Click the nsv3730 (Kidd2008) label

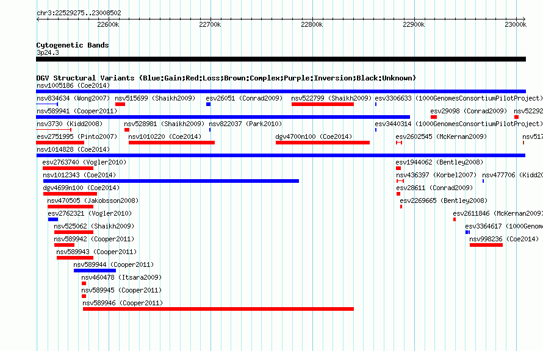[x=70, y=124]
